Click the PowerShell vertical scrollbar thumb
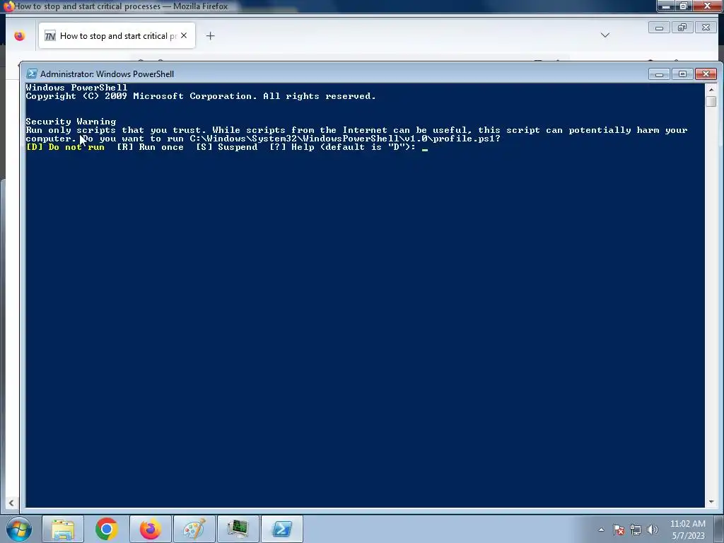This screenshot has width=724, height=543. [711, 101]
